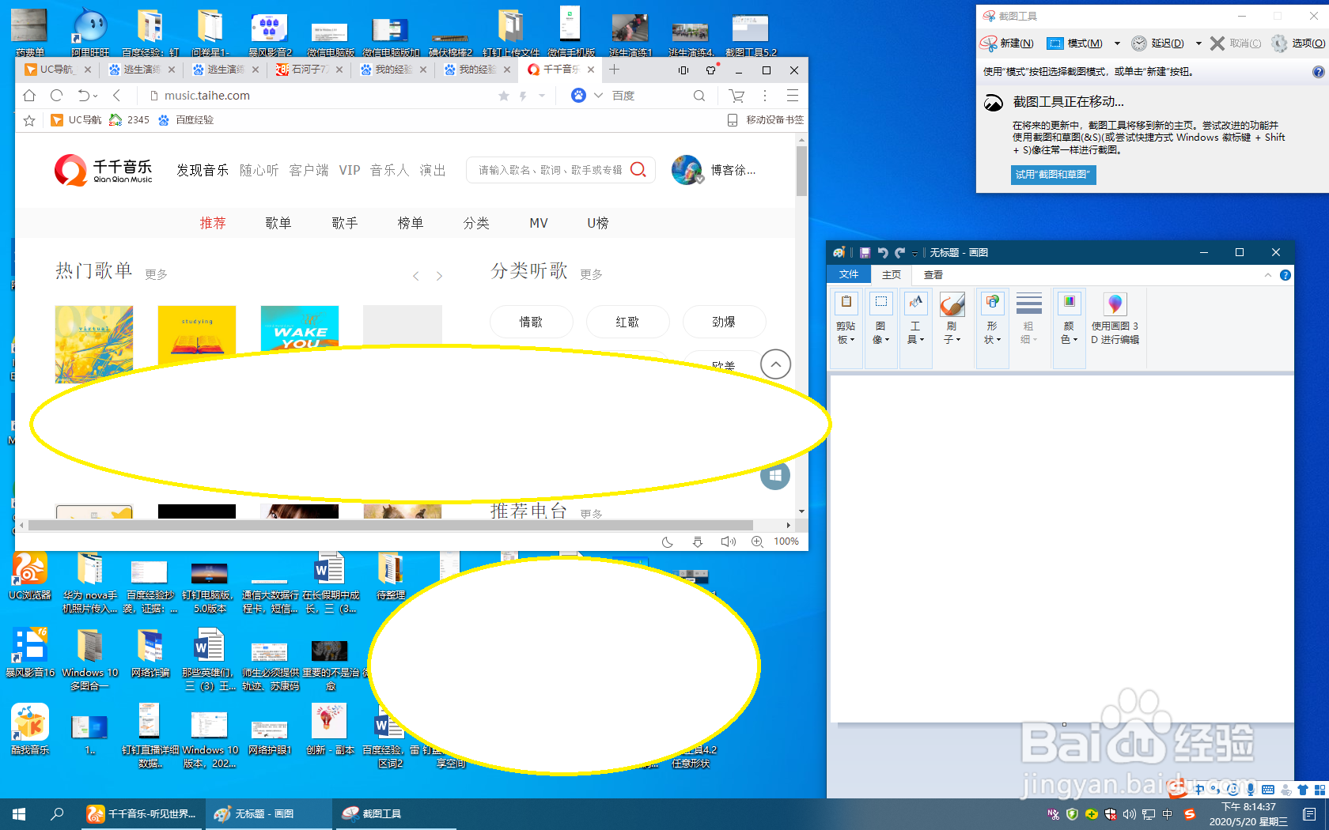
Task: Click the browser home icon
Action: (x=29, y=96)
